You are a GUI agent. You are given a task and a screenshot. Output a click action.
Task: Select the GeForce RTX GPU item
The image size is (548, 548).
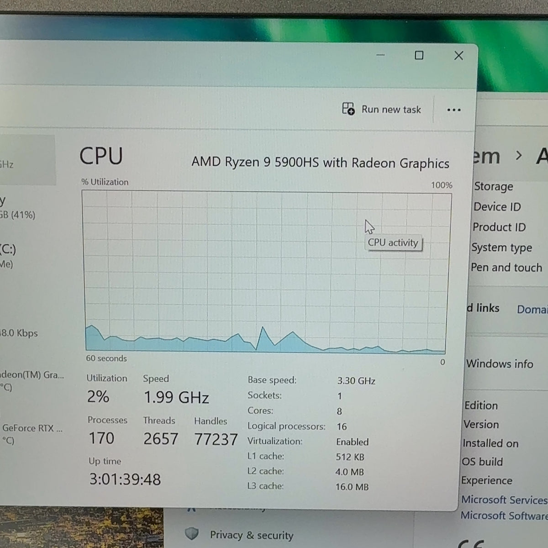(x=31, y=434)
